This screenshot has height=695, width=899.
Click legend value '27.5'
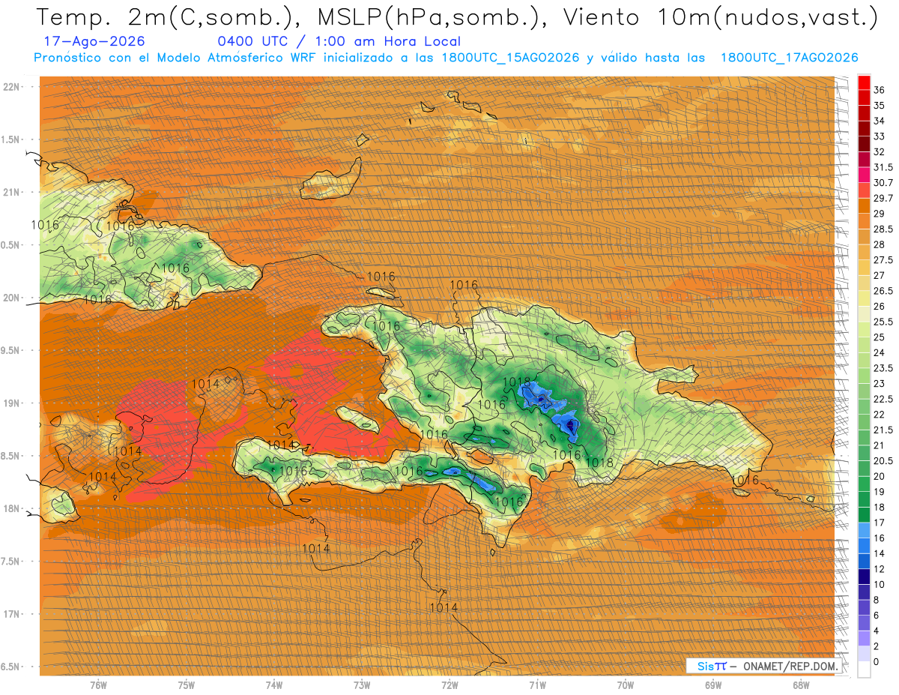click(x=883, y=260)
